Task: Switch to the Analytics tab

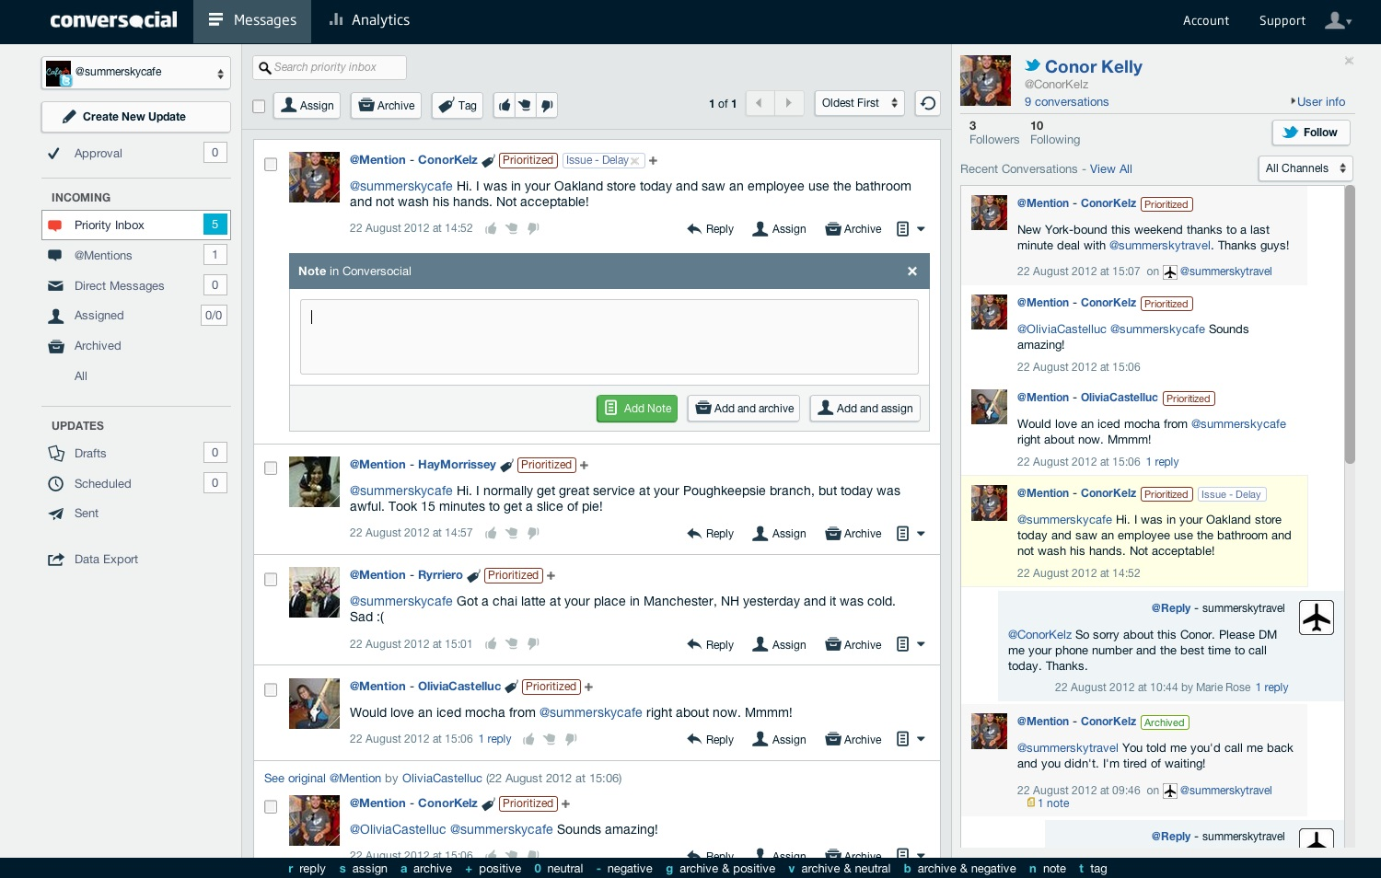Action: point(370,21)
